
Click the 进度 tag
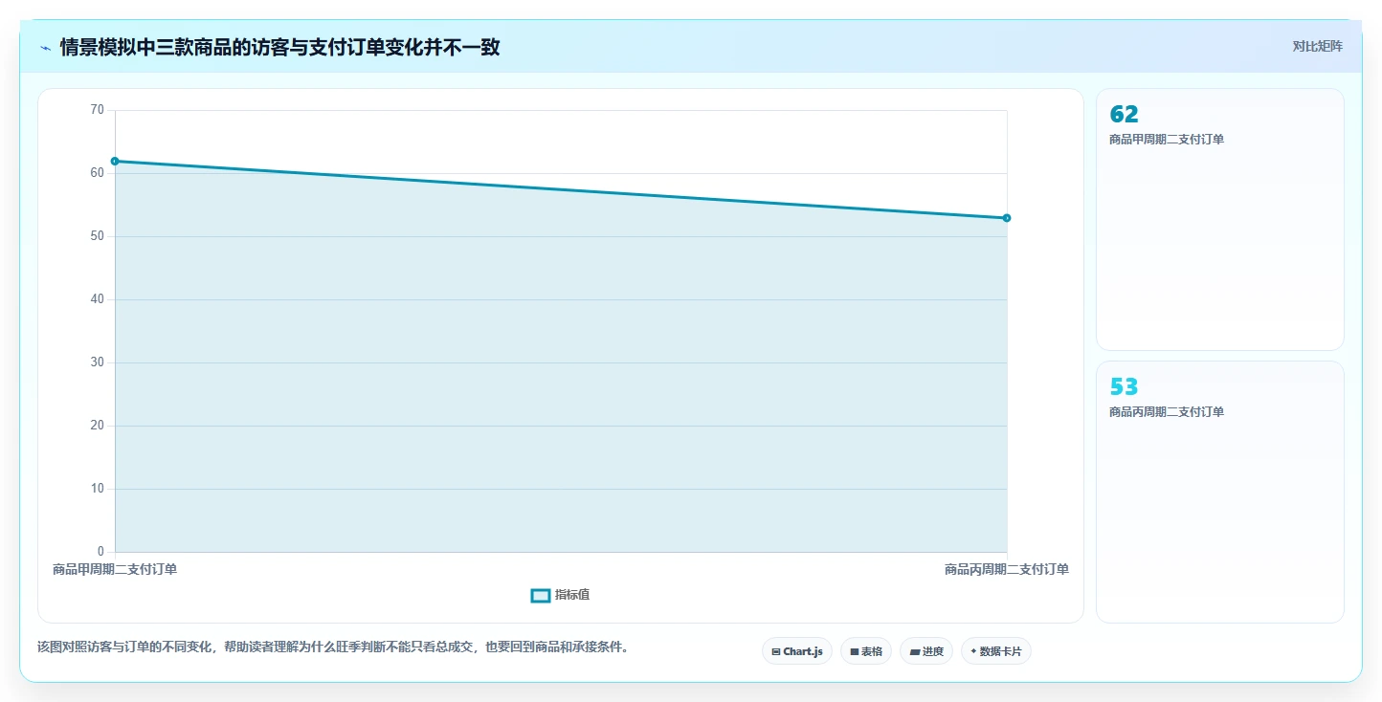[926, 651]
